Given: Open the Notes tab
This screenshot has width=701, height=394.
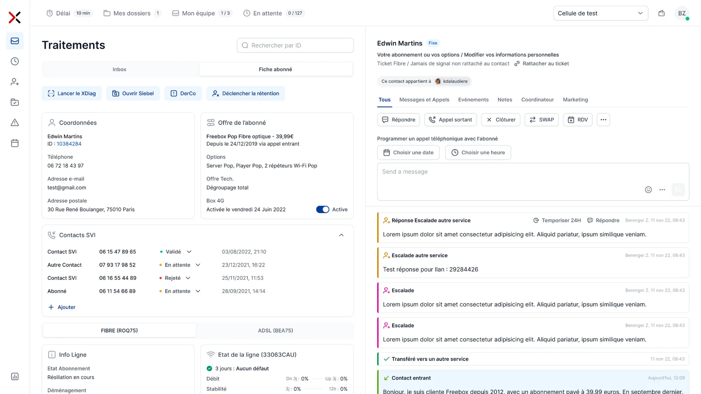Looking at the screenshot, I should (505, 100).
